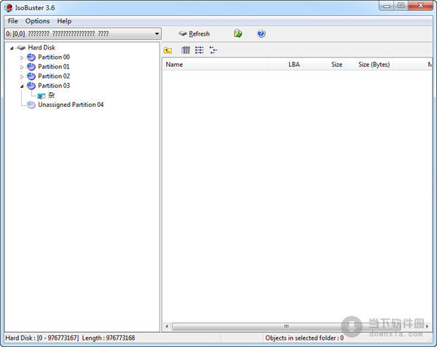437x347 pixels.
Task: Click the horizontal scrollbar left arrow
Action: pyautogui.click(x=167, y=327)
